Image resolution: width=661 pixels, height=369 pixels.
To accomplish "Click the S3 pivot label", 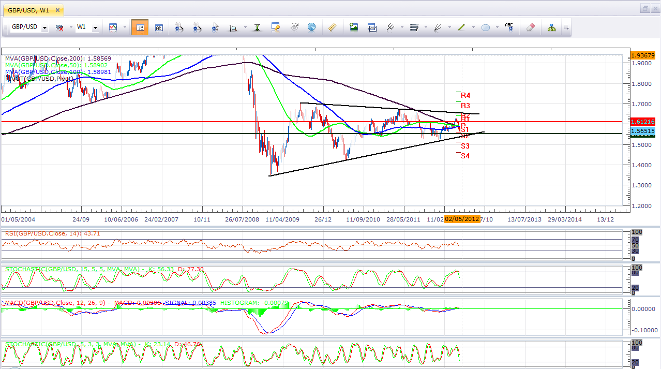I will [x=465, y=146].
